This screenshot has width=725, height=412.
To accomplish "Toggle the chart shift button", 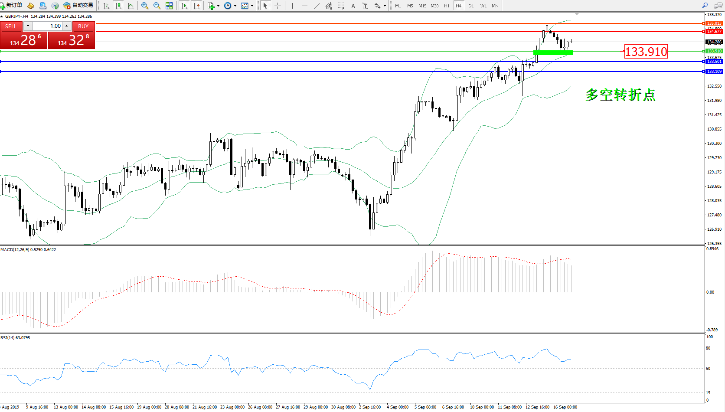I will click(x=196, y=6).
